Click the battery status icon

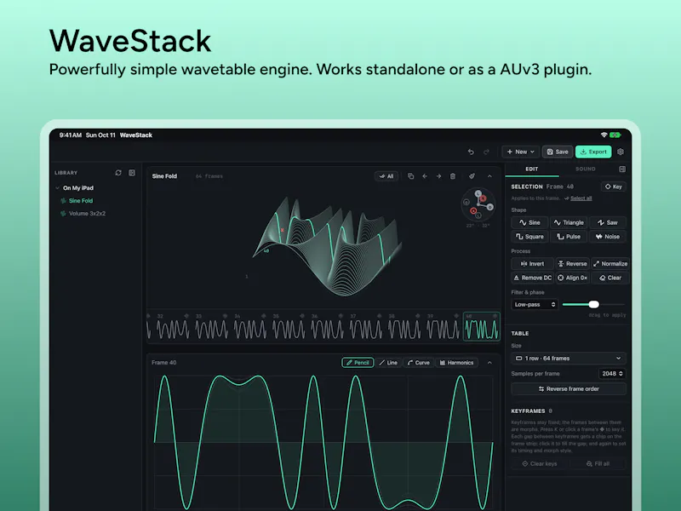coord(615,135)
